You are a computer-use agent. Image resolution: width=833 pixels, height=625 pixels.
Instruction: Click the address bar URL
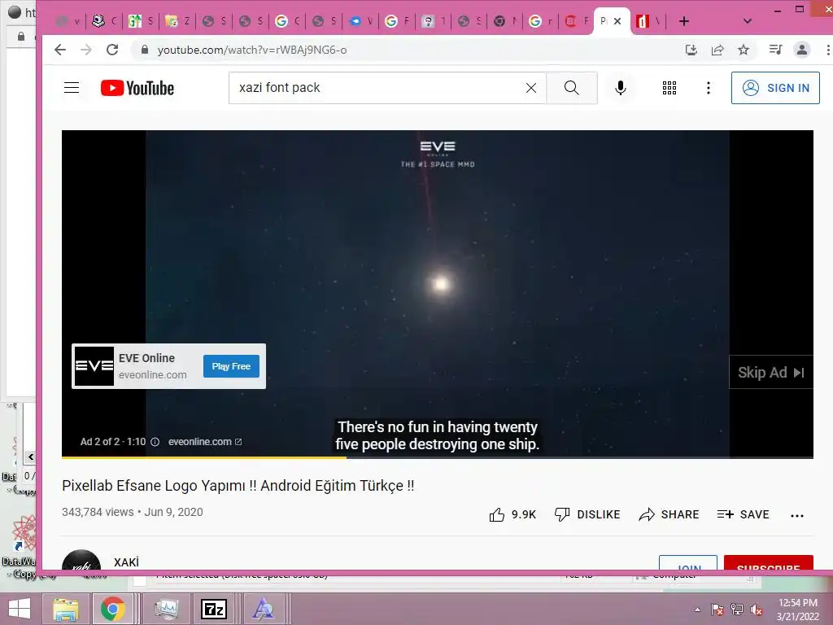coord(252,50)
